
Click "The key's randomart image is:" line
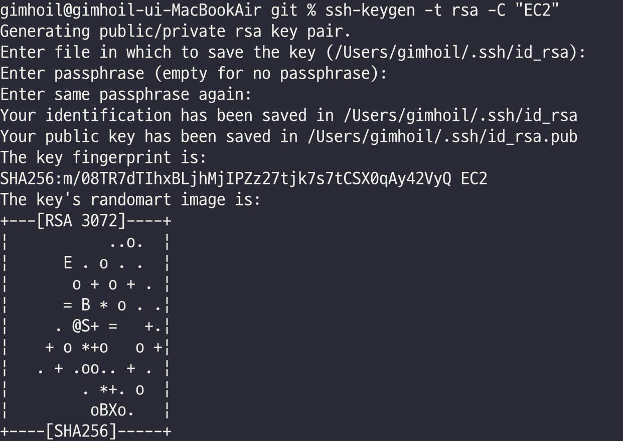[130, 200]
